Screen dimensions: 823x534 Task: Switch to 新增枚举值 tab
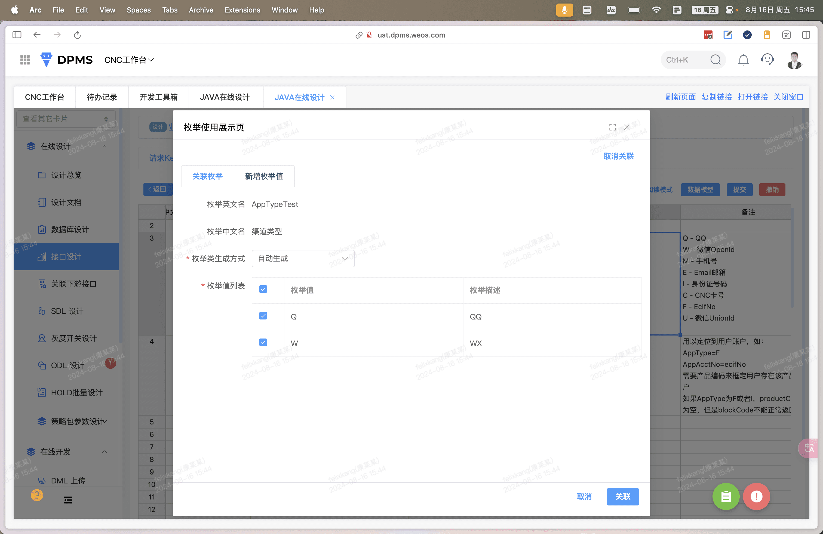264,176
